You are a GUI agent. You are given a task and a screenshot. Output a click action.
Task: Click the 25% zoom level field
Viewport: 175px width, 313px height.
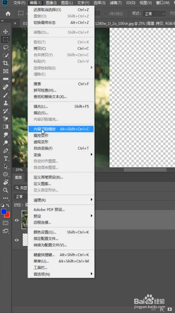19,170
